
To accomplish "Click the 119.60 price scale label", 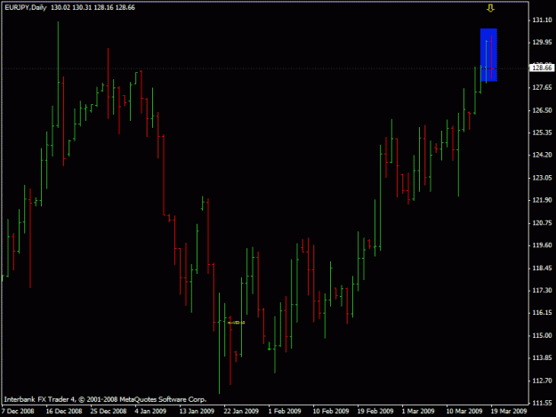I will 542,245.
